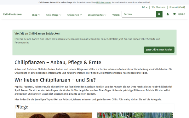This screenshot has width=189, height=118.
Task: Expand the Wissenswertes menu
Action: tap(97, 15)
